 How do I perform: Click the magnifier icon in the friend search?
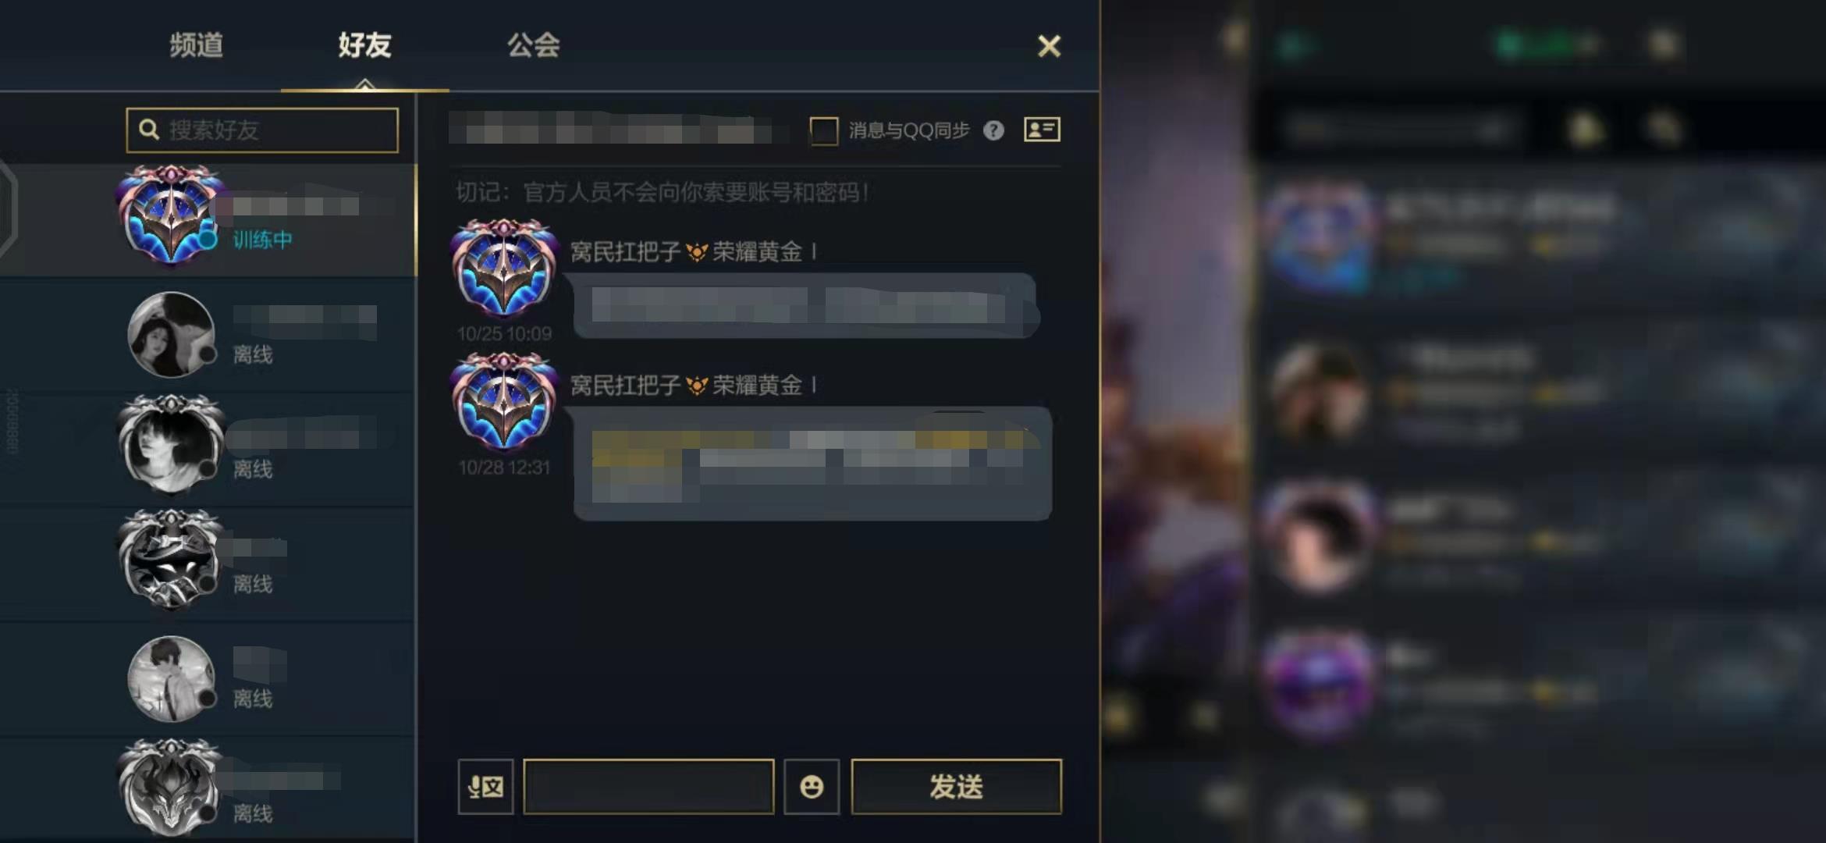tap(148, 130)
